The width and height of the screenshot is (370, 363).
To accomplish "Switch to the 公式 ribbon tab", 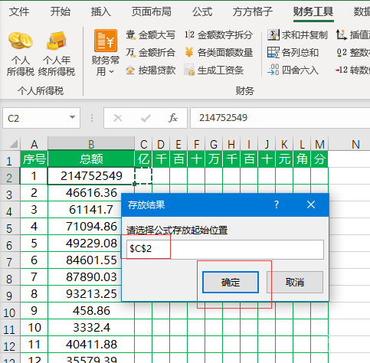I will click(x=202, y=11).
